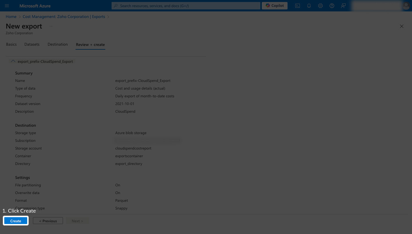Screen dimensions: 412x234
Task: Go back with the Previous button
Action: pos(48,221)
